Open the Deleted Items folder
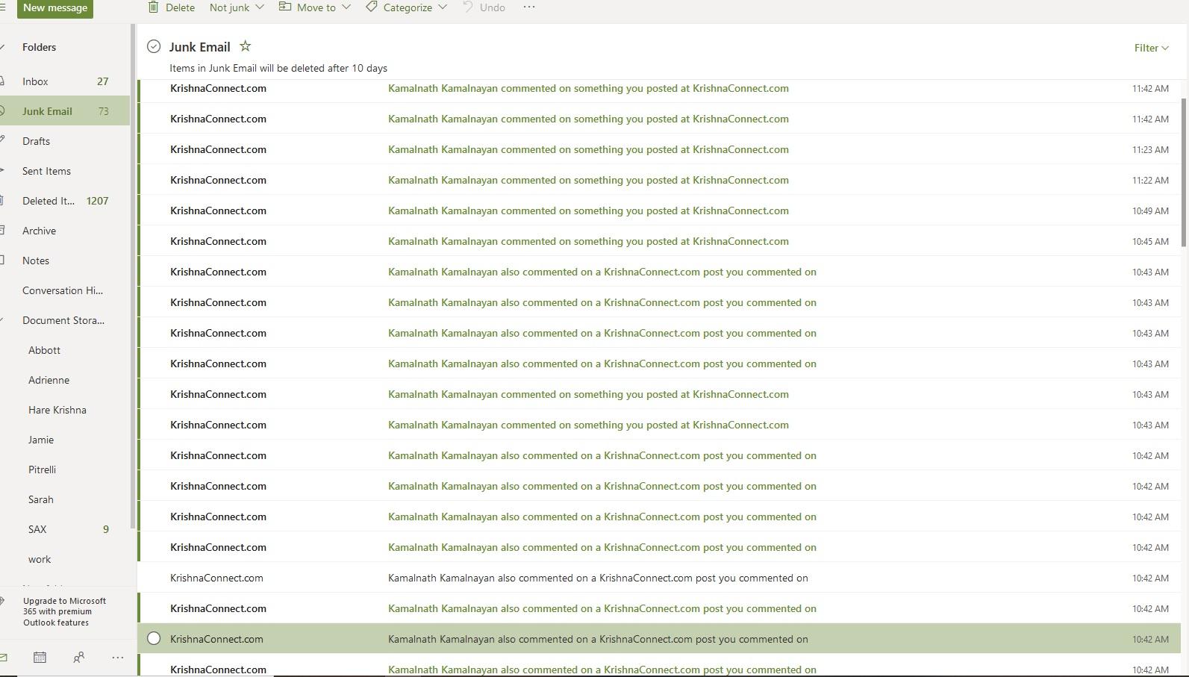 click(65, 201)
